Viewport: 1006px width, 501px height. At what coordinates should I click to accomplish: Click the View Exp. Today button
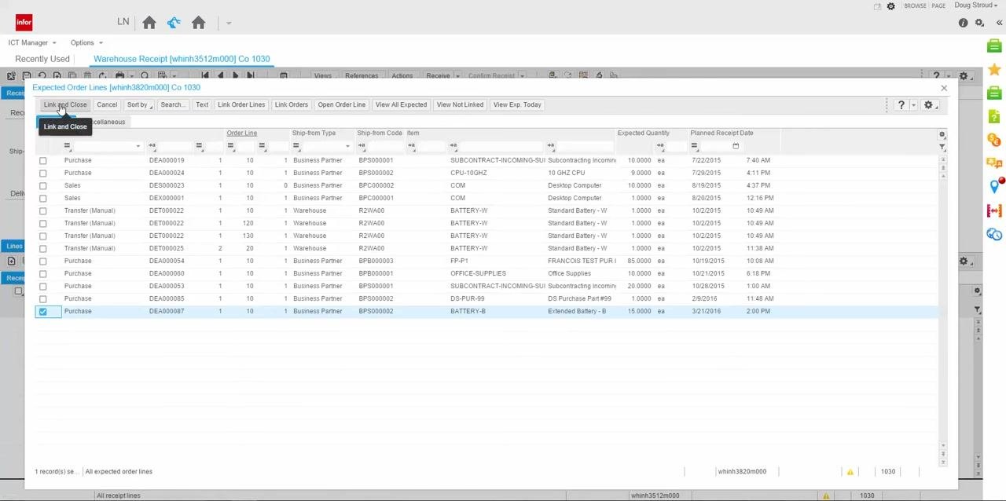pos(517,104)
